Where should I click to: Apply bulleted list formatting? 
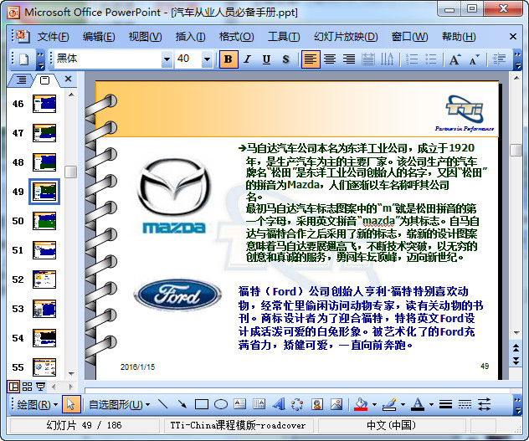pyautogui.click(x=430, y=59)
